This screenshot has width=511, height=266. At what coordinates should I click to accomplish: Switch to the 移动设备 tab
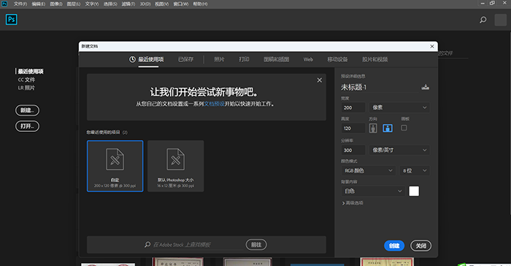point(337,59)
